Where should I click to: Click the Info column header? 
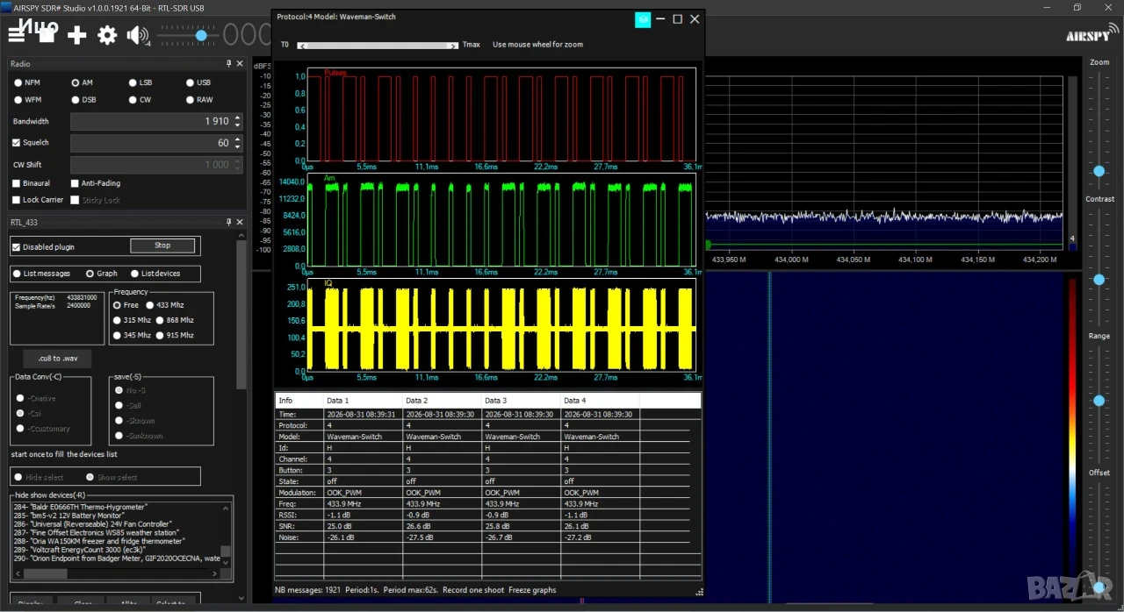tap(299, 401)
